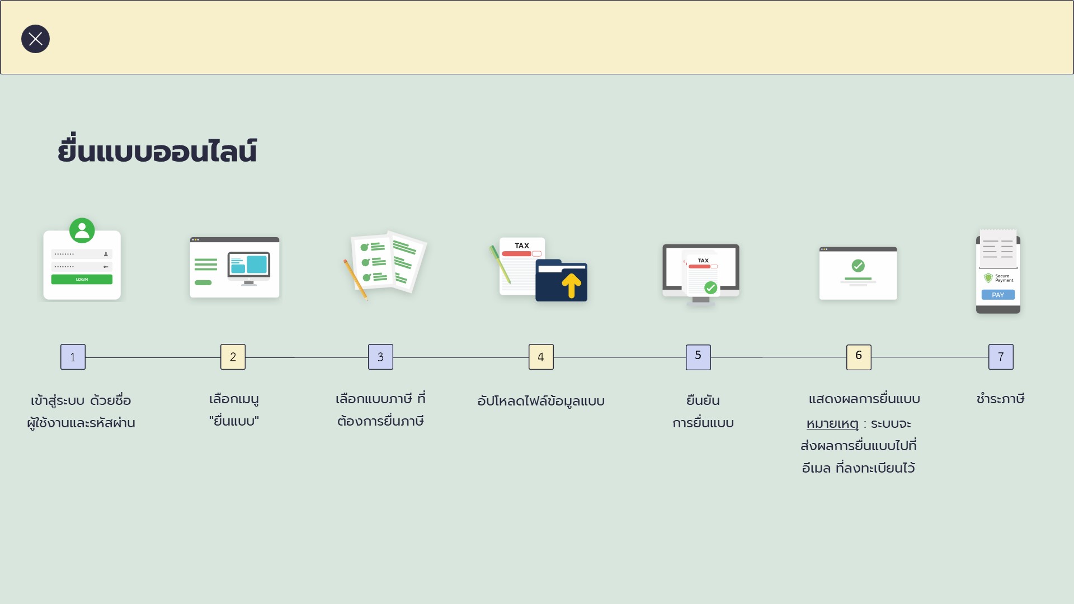Click the login form illustration icon
Viewport: 1074px width, 604px height.
[82, 259]
